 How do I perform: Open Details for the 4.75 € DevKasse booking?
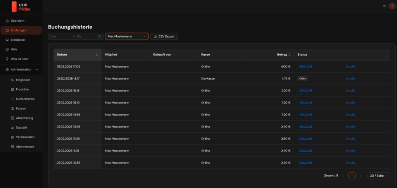[350, 79]
